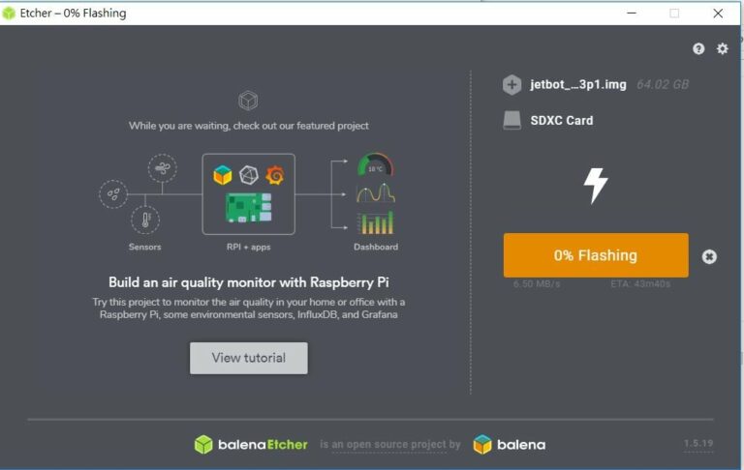Image resolution: width=744 pixels, height=470 pixels.
Task: Click the SDXC Card drive icon
Action: tap(511, 120)
